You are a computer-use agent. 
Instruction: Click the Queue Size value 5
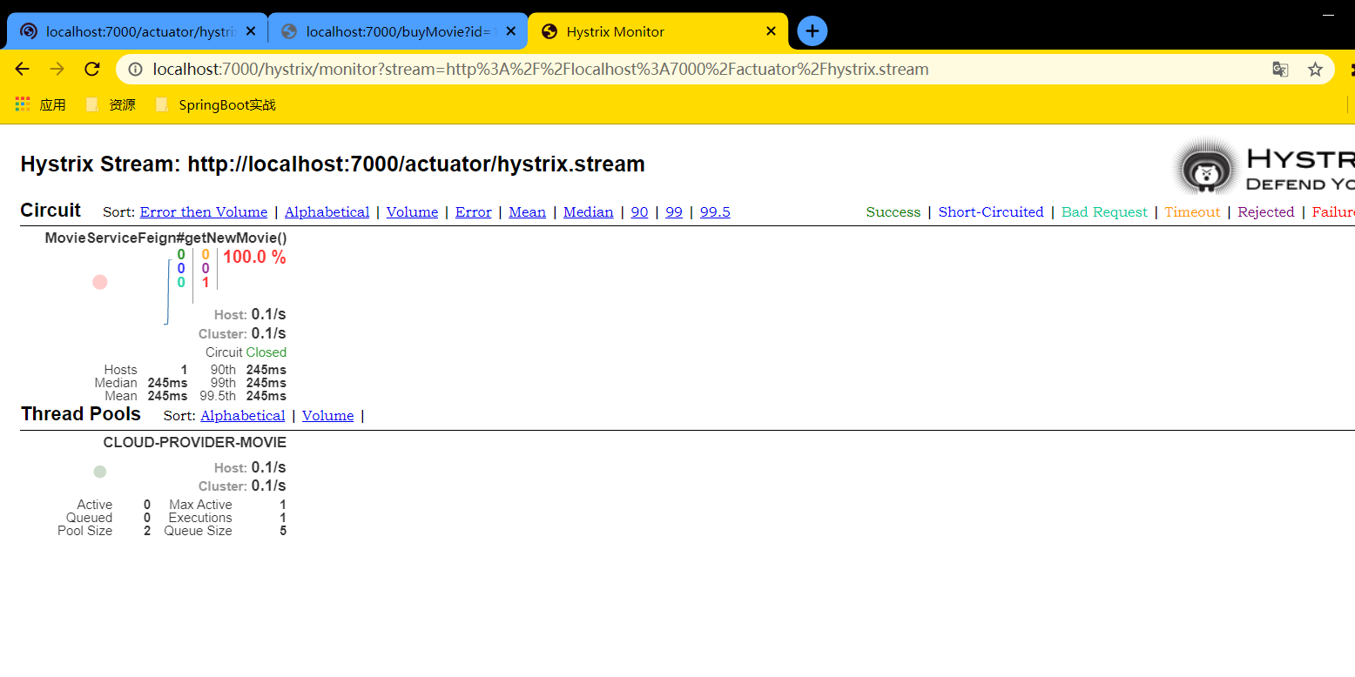283,531
